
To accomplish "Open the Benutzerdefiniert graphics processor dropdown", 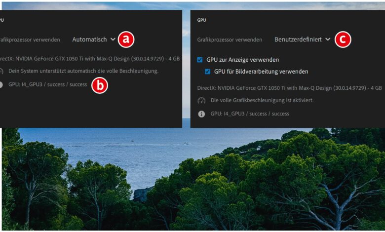I will coord(302,39).
